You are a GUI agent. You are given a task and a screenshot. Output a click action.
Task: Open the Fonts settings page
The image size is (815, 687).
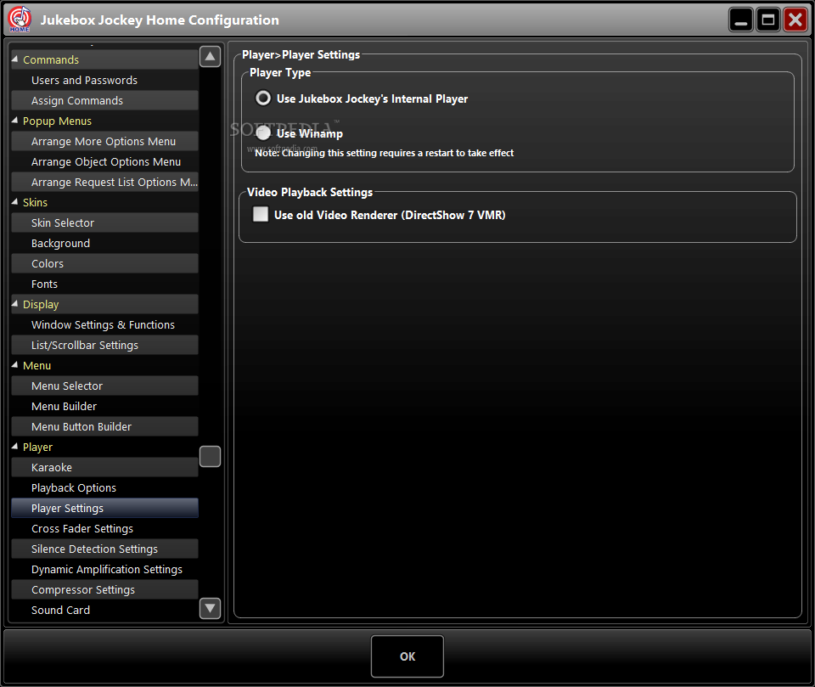105,284
